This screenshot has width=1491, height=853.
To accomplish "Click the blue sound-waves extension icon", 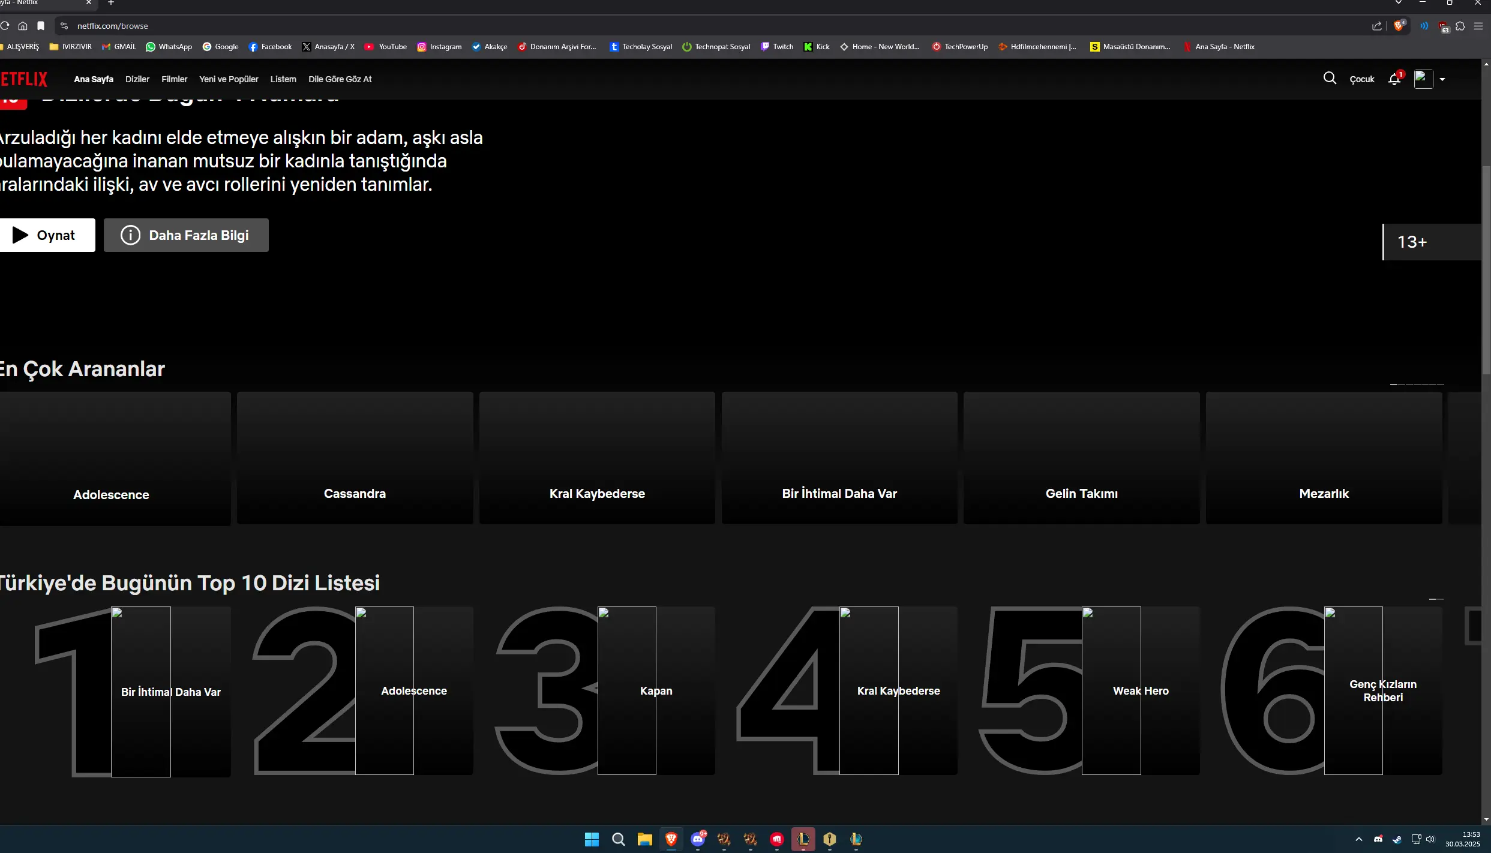I will pos(1424,26).
